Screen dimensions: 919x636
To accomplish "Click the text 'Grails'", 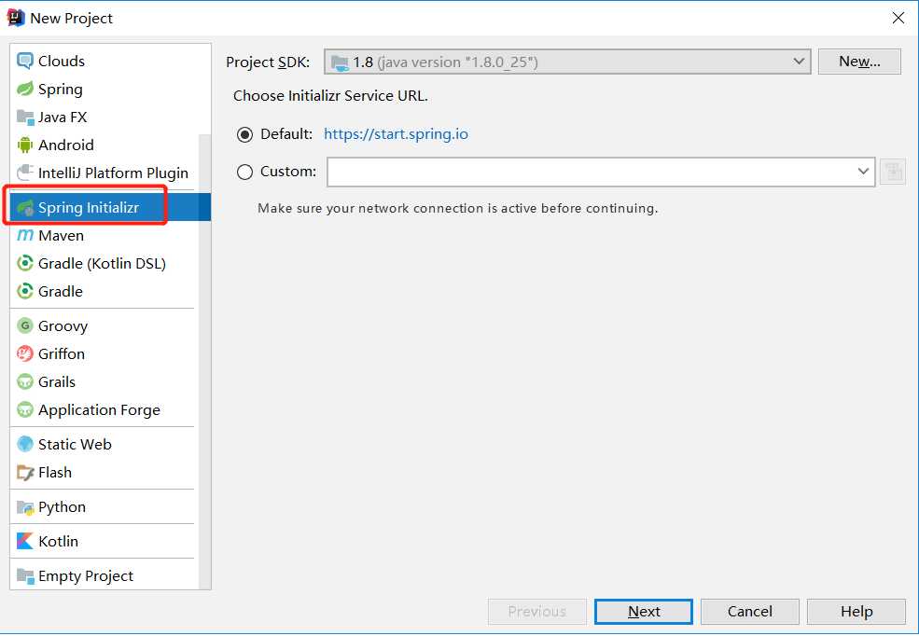I will click(x=57, y=381).
